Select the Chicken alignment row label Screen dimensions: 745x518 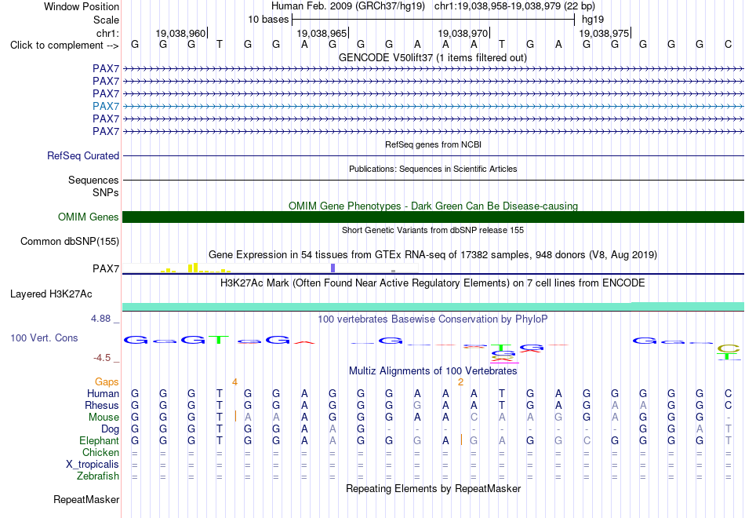point(100,452)
